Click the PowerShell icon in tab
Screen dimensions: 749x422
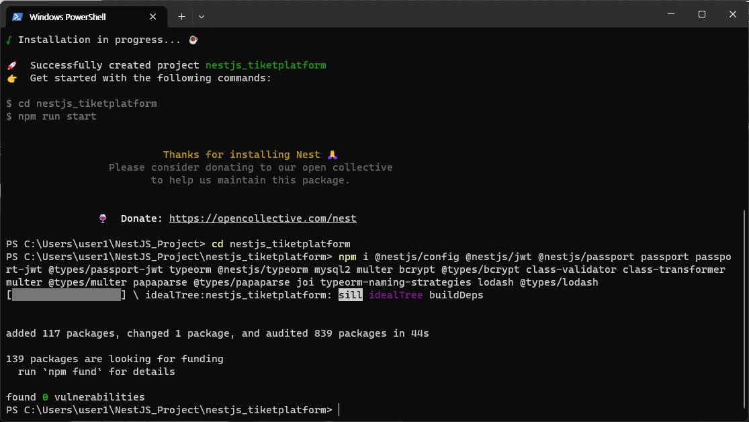(17, 17)
